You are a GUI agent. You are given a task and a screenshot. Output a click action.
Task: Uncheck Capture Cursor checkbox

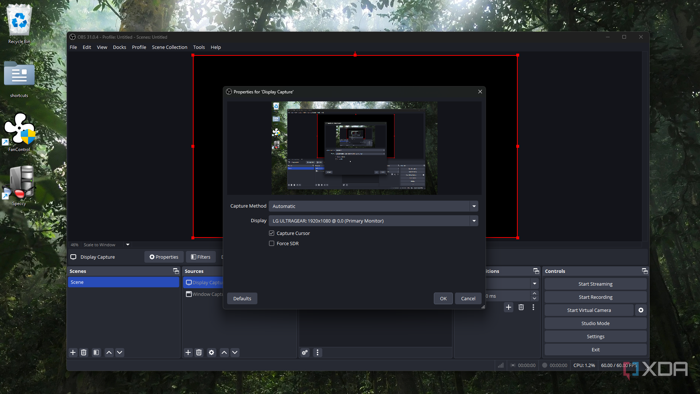(x=272, y=233)
